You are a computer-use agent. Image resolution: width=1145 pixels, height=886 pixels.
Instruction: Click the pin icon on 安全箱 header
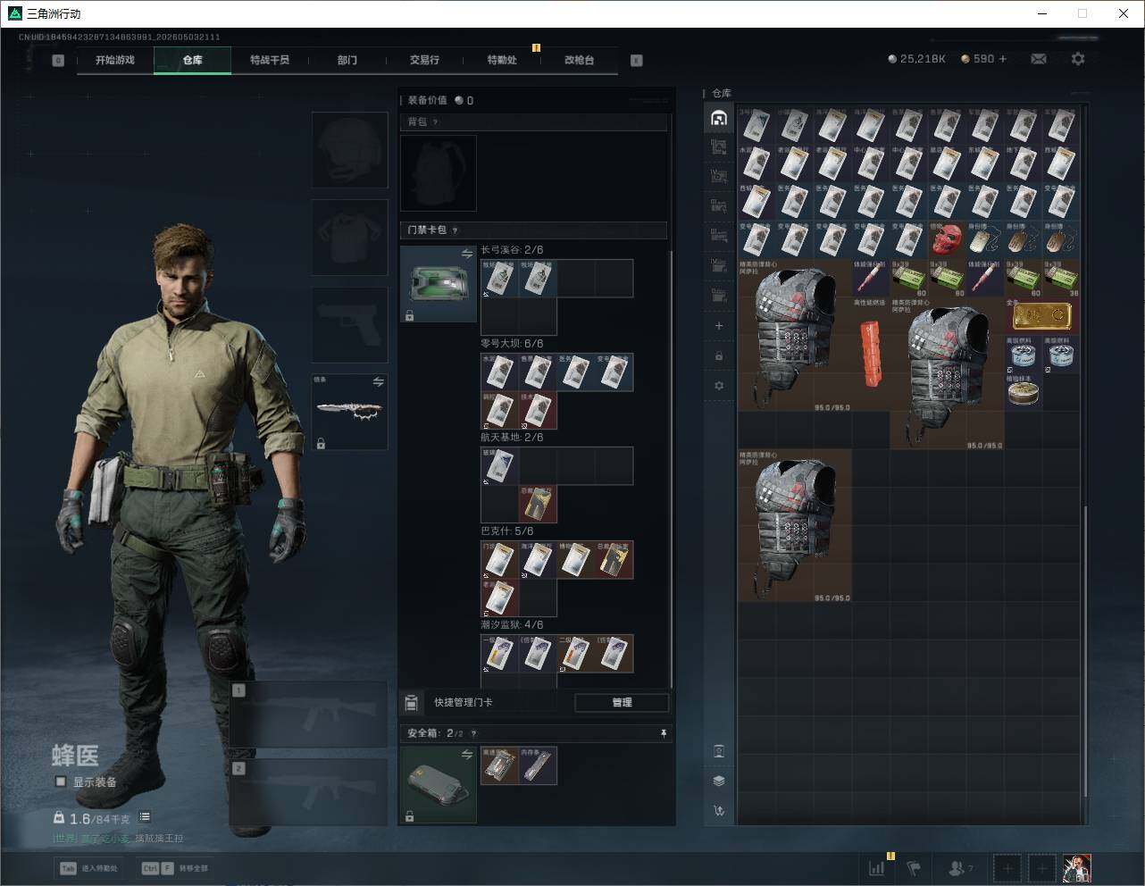point(663,733)
